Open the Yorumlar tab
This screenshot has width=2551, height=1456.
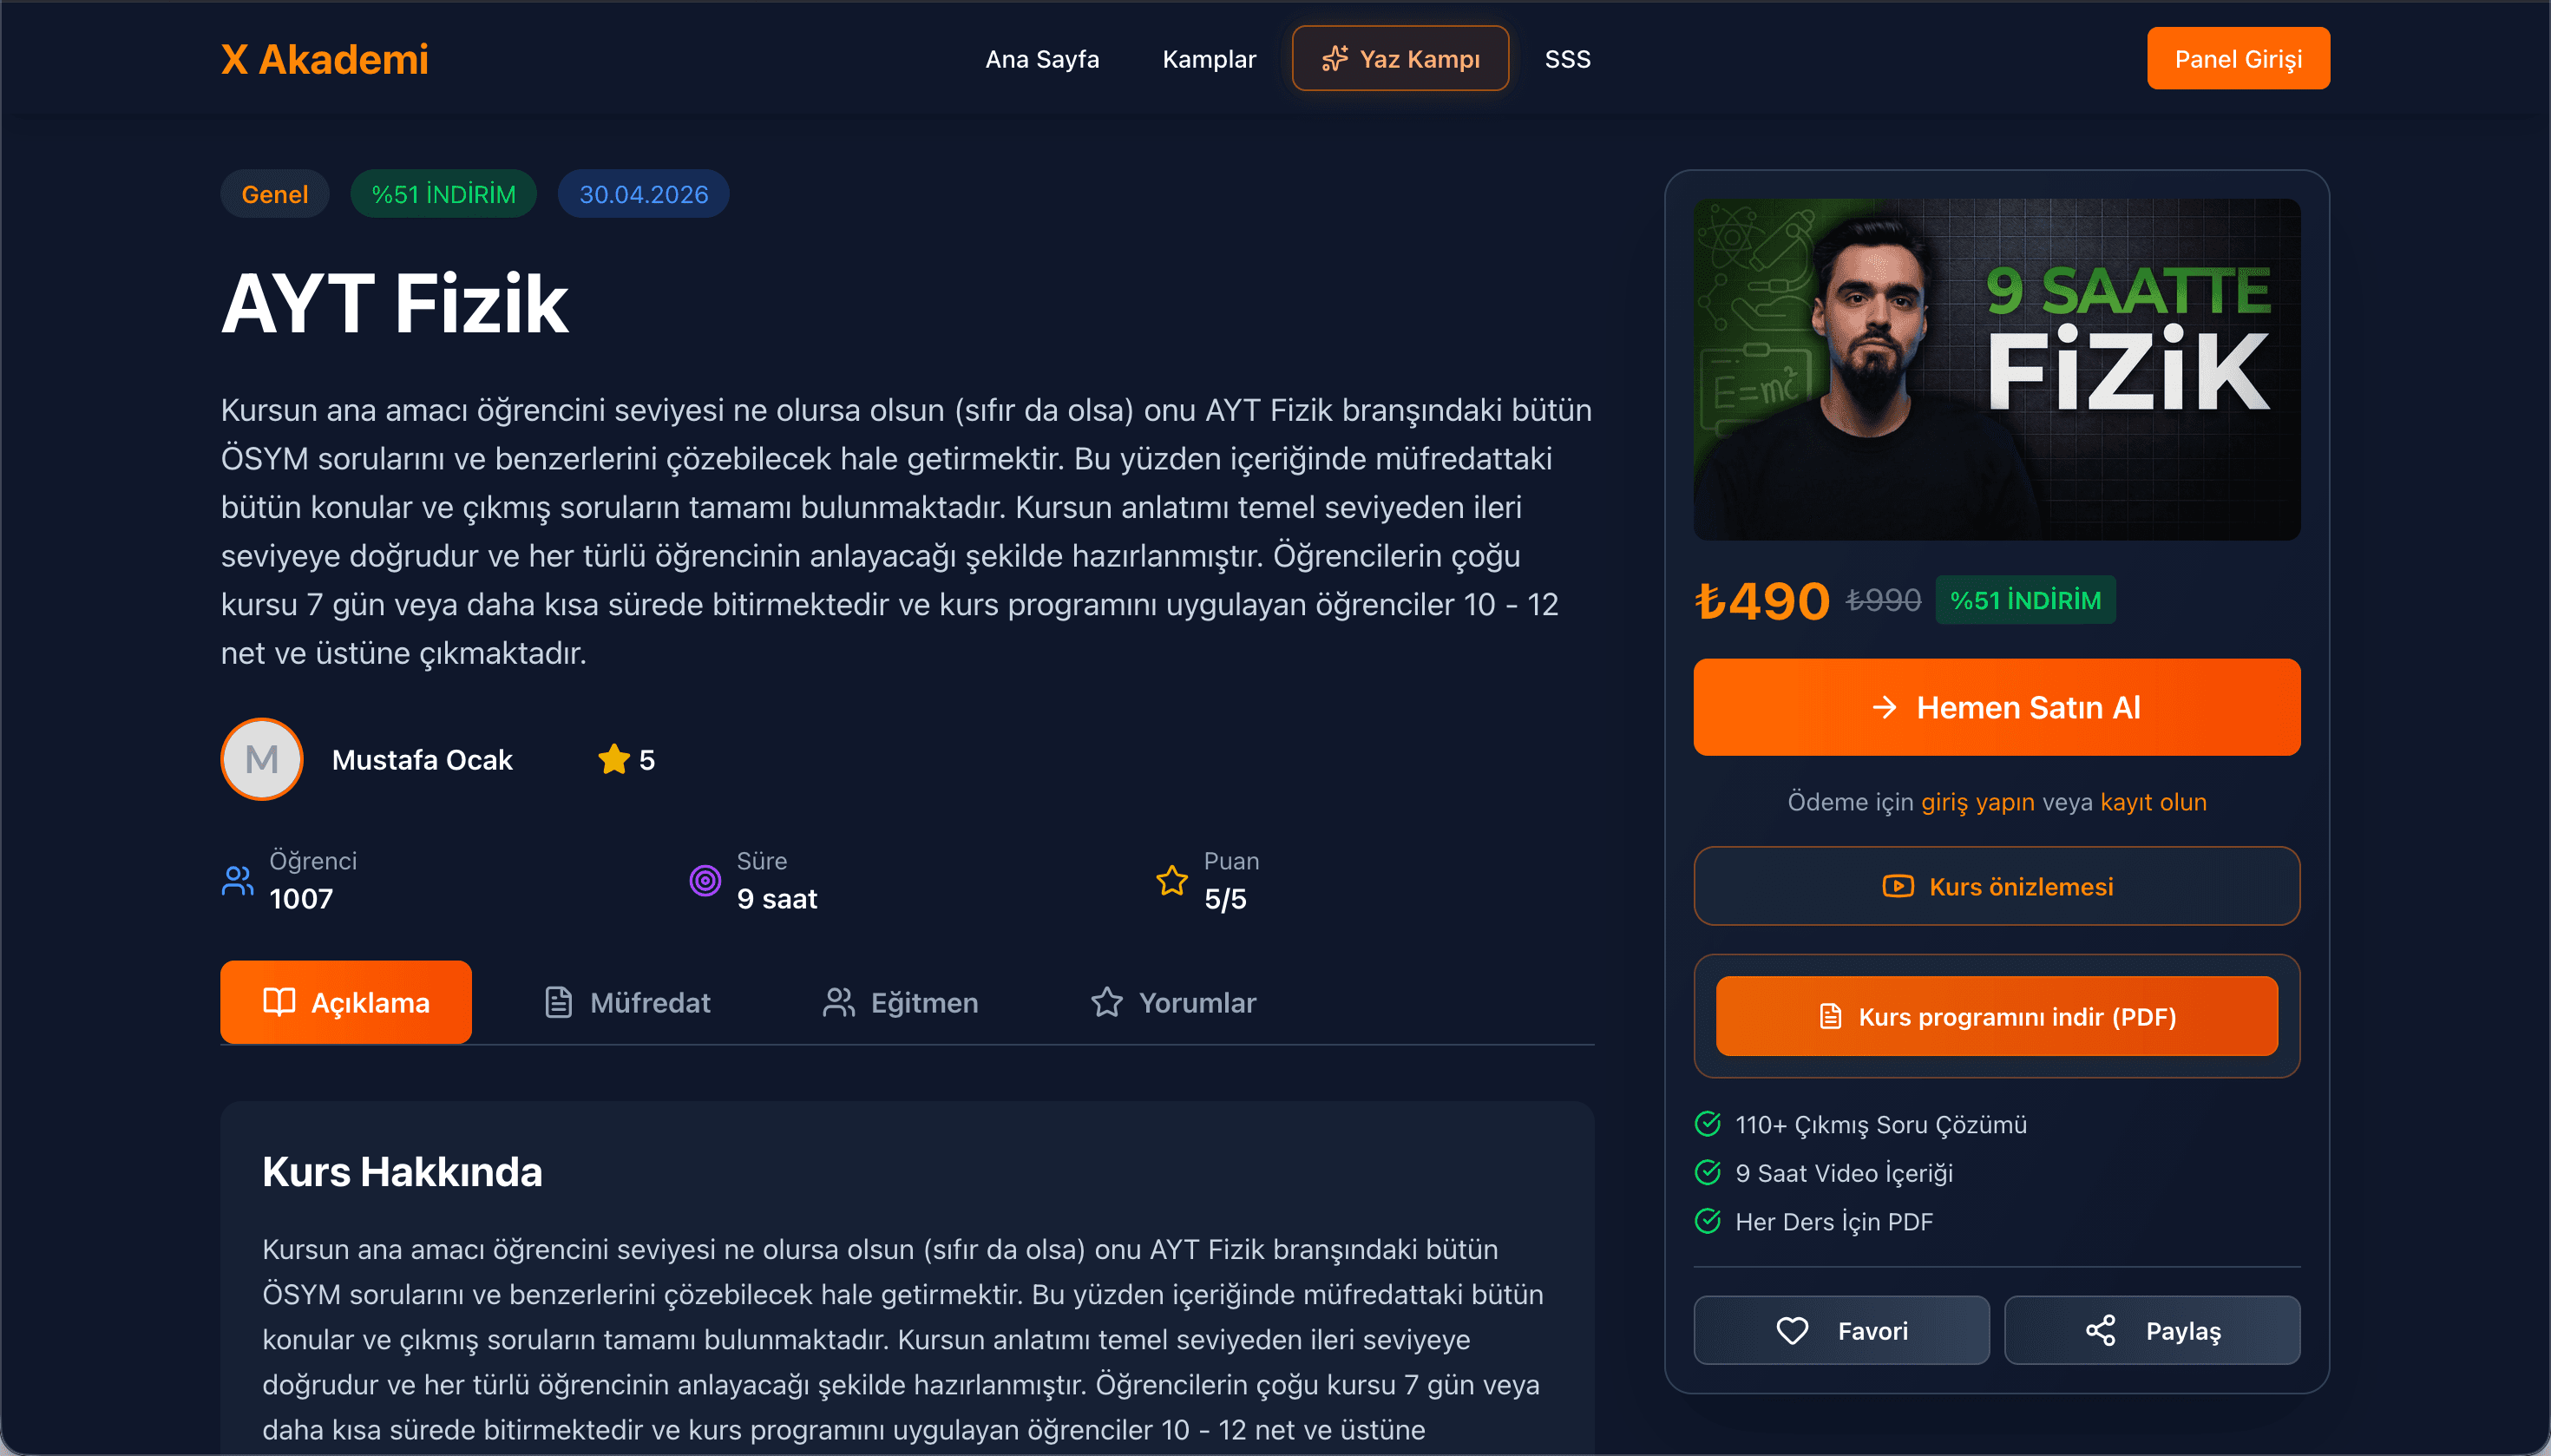coord(1173,1003)
